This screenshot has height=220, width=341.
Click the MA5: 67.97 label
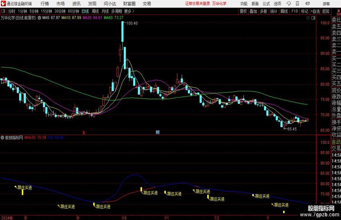pos(51,18)
